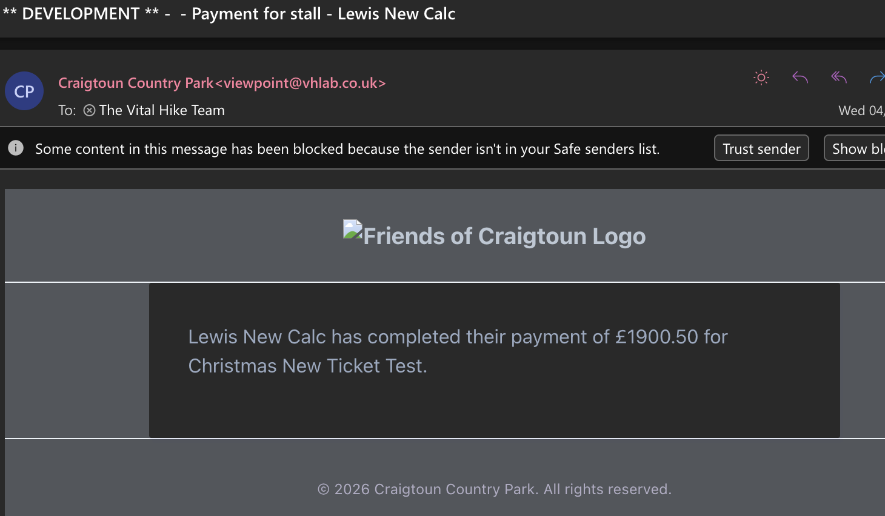
Task: Click the Reply all arrow icon
Action: [x=839, y=78]
